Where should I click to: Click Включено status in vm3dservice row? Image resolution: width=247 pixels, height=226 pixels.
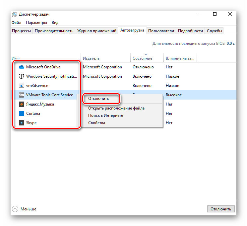pyautogui.click(x=142, y=86)
